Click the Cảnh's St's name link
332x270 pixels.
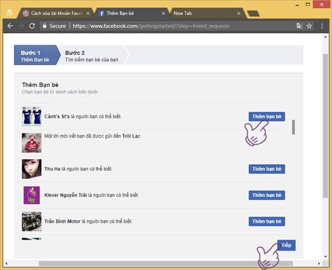tap(57, 117)
